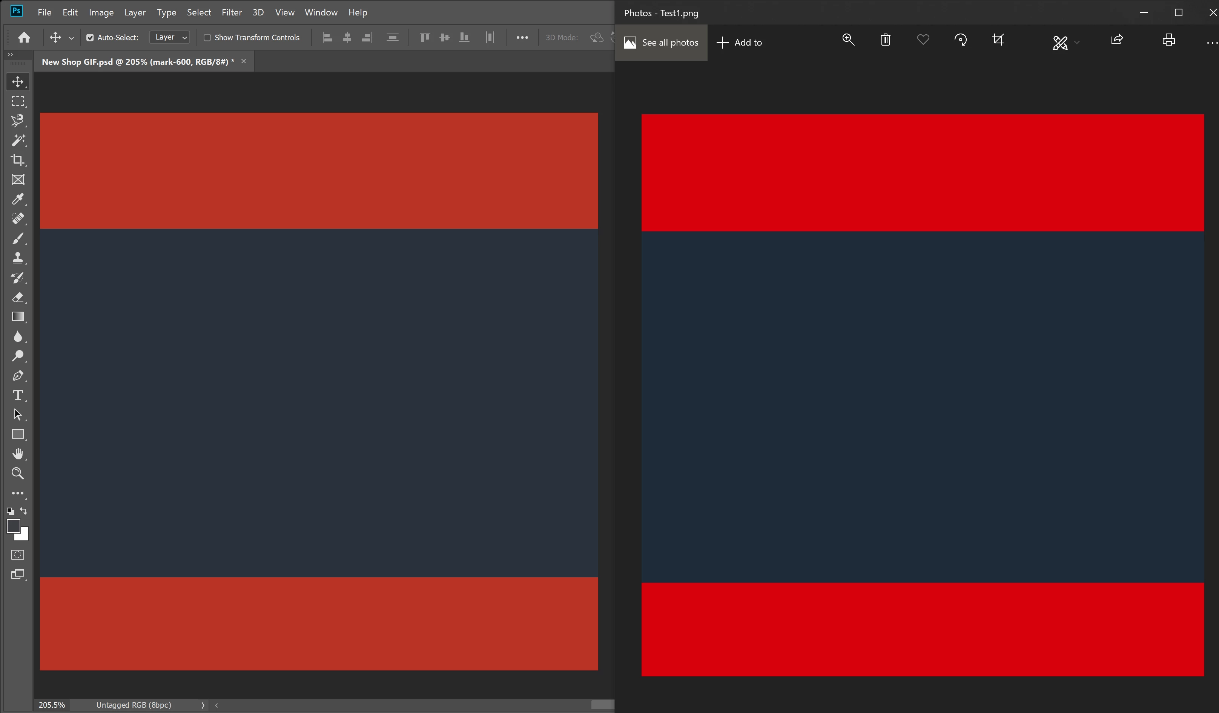Select the Crop tool in Photoshop toolbar
Screen dimensions: 1219x713
[17, 160]
